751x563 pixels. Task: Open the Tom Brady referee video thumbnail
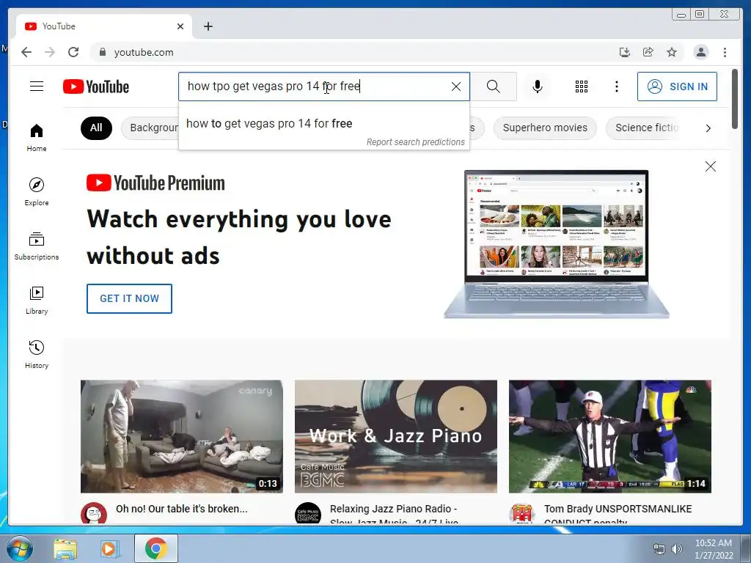(x=609, y=436)
